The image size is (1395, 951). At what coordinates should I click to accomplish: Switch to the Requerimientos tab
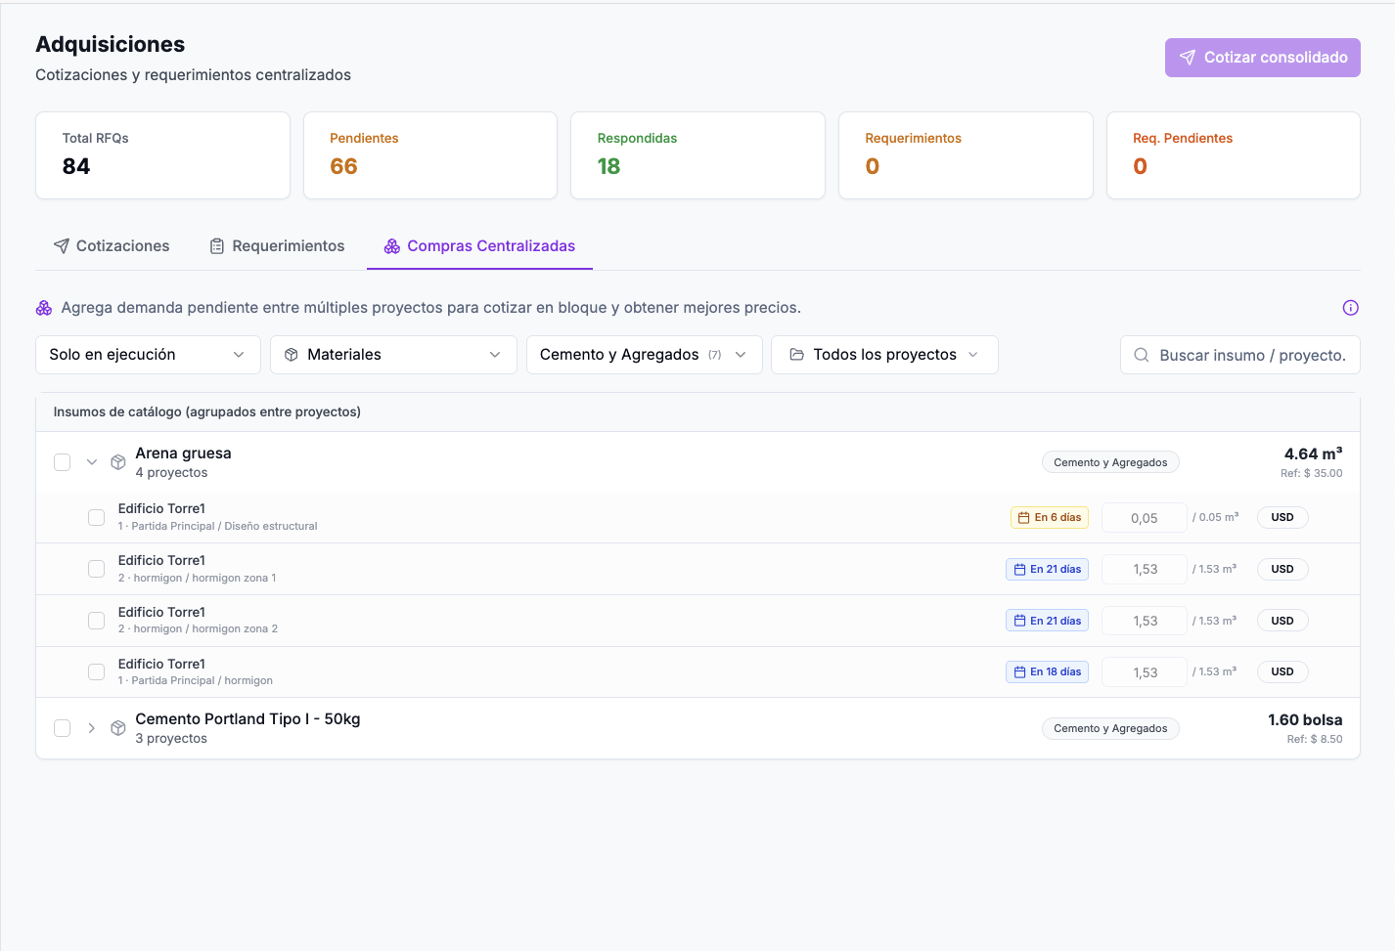[278, 246]
